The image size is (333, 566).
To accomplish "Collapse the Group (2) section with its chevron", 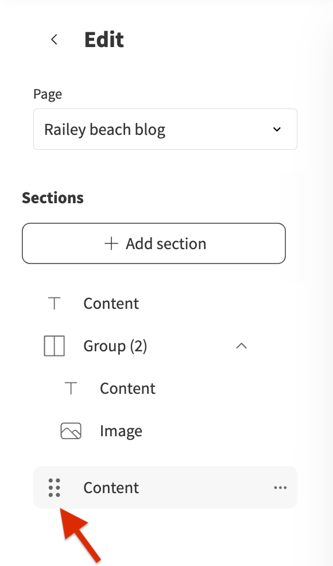I will pyautogui.click(x=241, y=346).
